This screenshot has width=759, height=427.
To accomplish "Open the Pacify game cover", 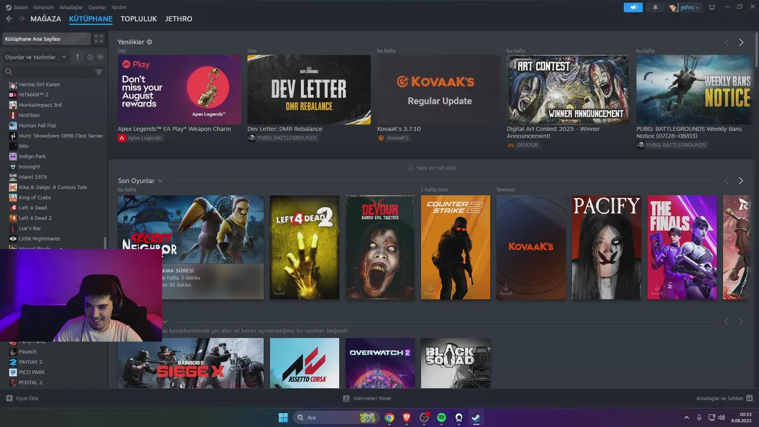I will (x=607, y=247).
